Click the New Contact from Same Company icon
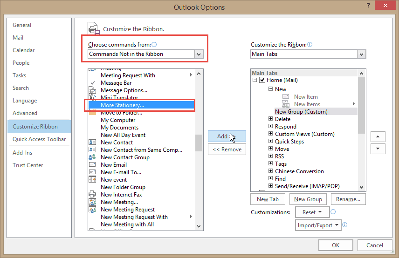Screen dimensions: 399x258 pyautogui.click(x=92, y=149)
